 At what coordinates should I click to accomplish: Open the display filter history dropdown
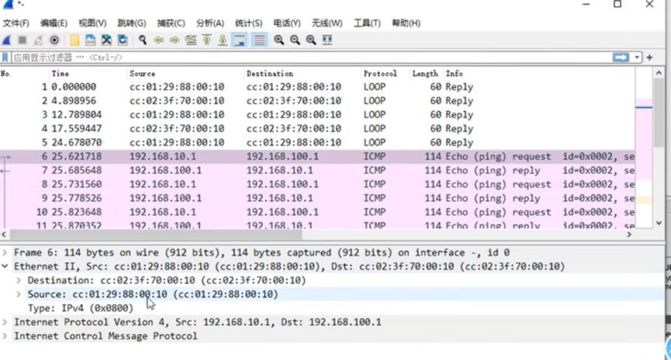(x=638, y=57)
